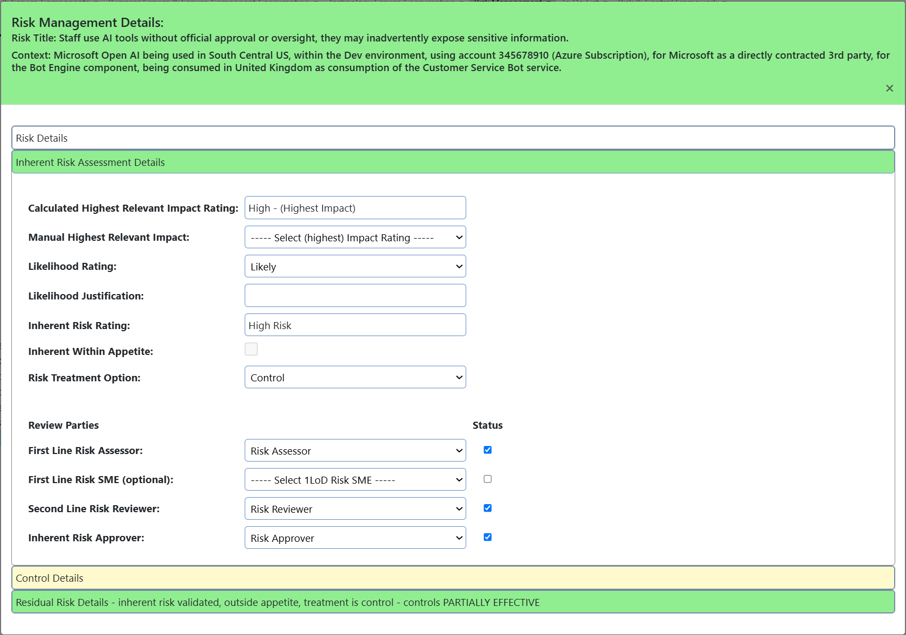Viewport: 906px width, 635px height.
Task: Click the Calculated Highest Relevant Impact Rating field
Action: pyautogui.click(x=355, y=207)
